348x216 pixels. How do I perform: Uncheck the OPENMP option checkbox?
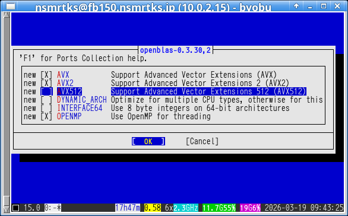pyautogui.click(x=46, y=116)
